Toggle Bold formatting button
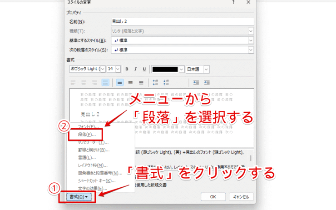The width and height of the screenshot is (336, 210). pyautogui.click(x=127, y=69)
